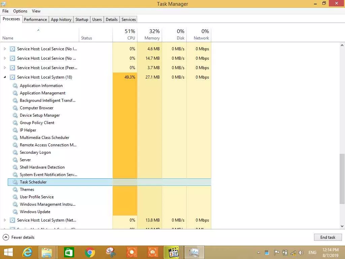This screenshot has width=345, height=259.
Task: Click the gear icon beside Application Information
Action: pos(15,86)
